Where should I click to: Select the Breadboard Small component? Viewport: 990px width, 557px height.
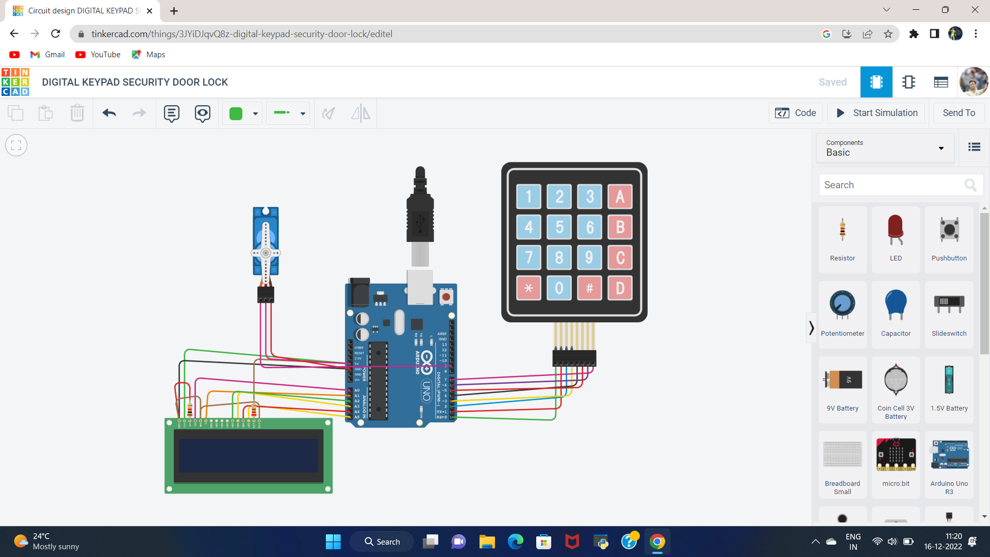[x=843, y=465]
